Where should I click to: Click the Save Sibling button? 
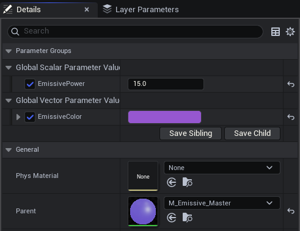(191, 133)
